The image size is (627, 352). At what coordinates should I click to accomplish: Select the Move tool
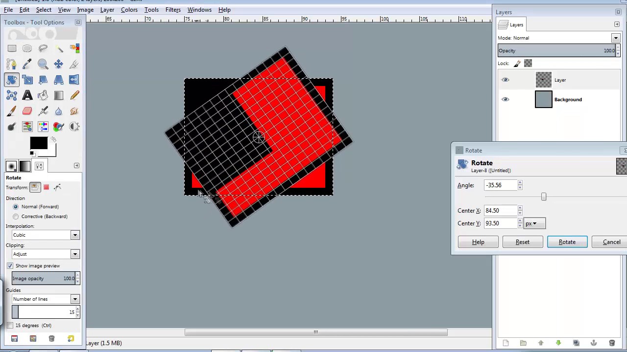pos(59,64)
